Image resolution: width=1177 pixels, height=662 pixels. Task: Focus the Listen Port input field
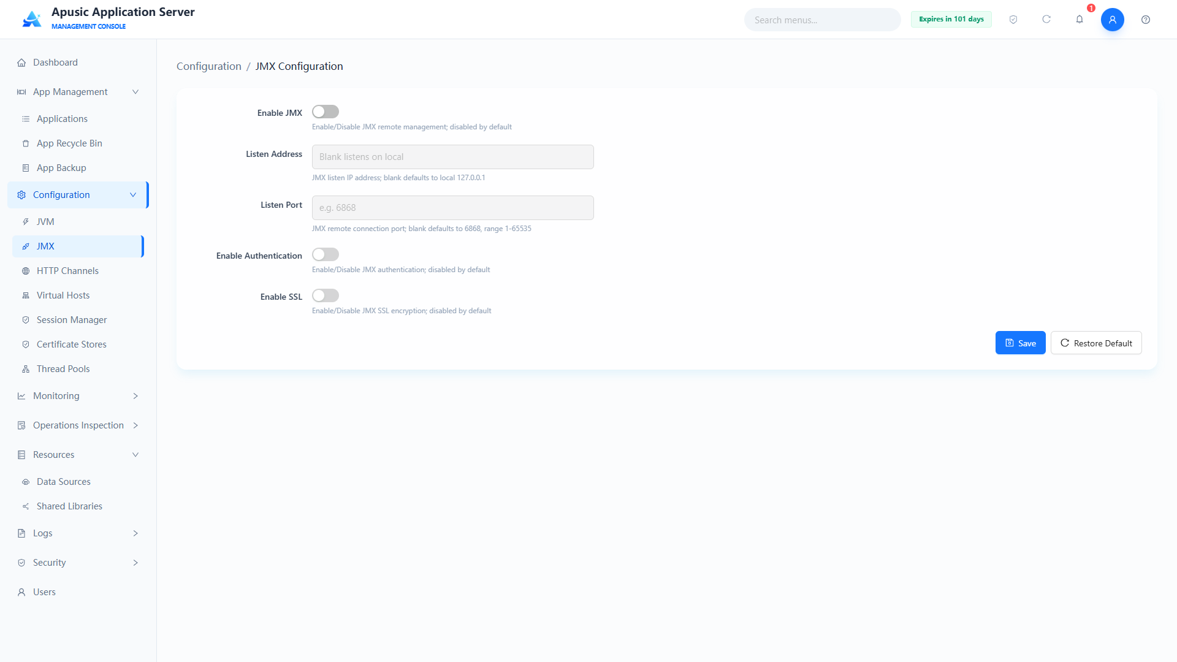(x=453, y=208)
